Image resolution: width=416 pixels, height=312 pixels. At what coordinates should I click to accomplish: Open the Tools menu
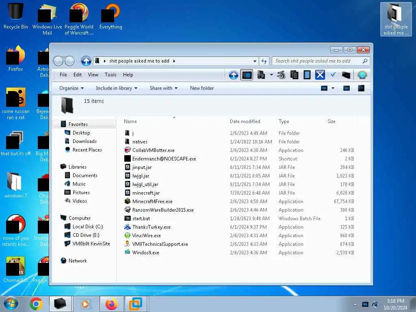coord(110,75)
